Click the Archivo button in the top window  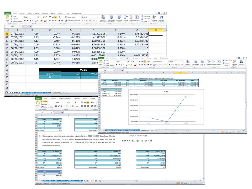(x=8, y=13)
